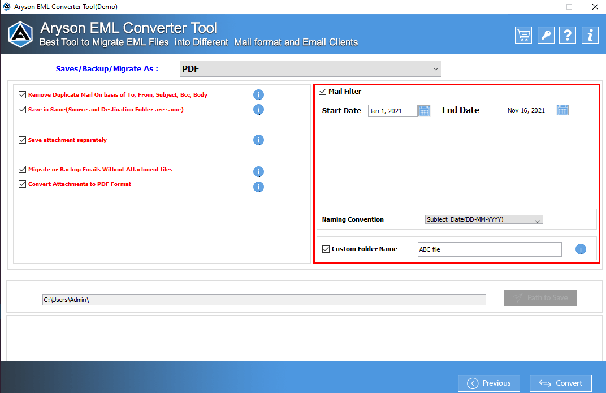The image size is (606, 393).
Task: Click the Convert button
Action: (x=560, y=383)
